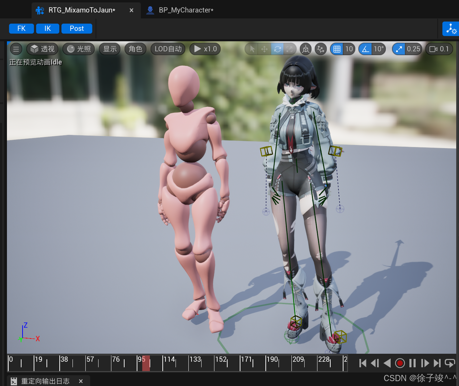Image resolution: width=459 pixels, height=386 pixels.
Task: Toggle rotation angle snapping
Action: click(x=365, y=49)
